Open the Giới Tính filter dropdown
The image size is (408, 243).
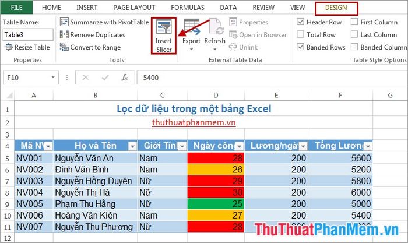182,146
